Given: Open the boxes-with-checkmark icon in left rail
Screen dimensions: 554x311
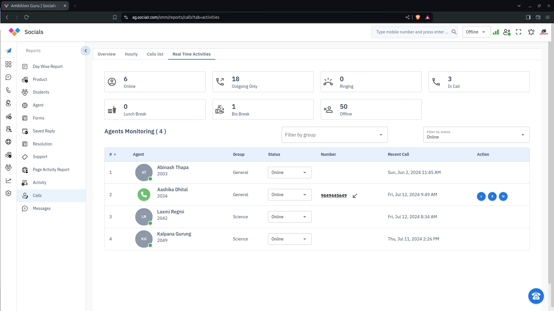Looking at the screenshot, I should 8,155.
